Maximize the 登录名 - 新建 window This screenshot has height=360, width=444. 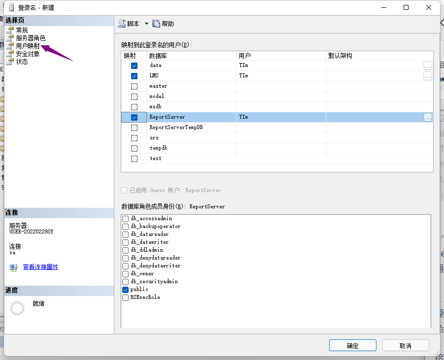click(x=406, y=7)
